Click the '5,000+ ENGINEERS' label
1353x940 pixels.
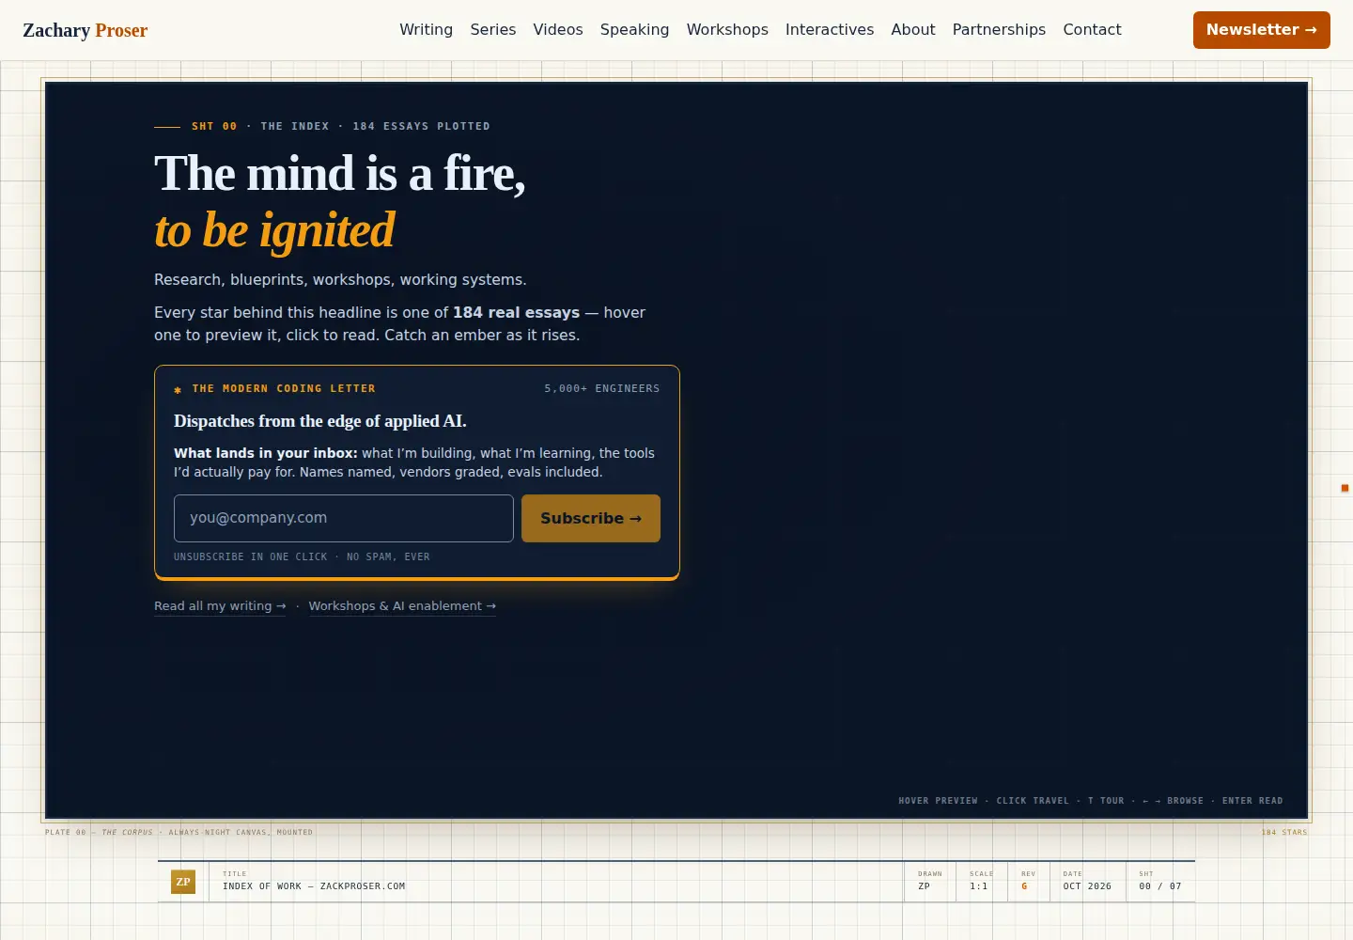tap(602, 388)
